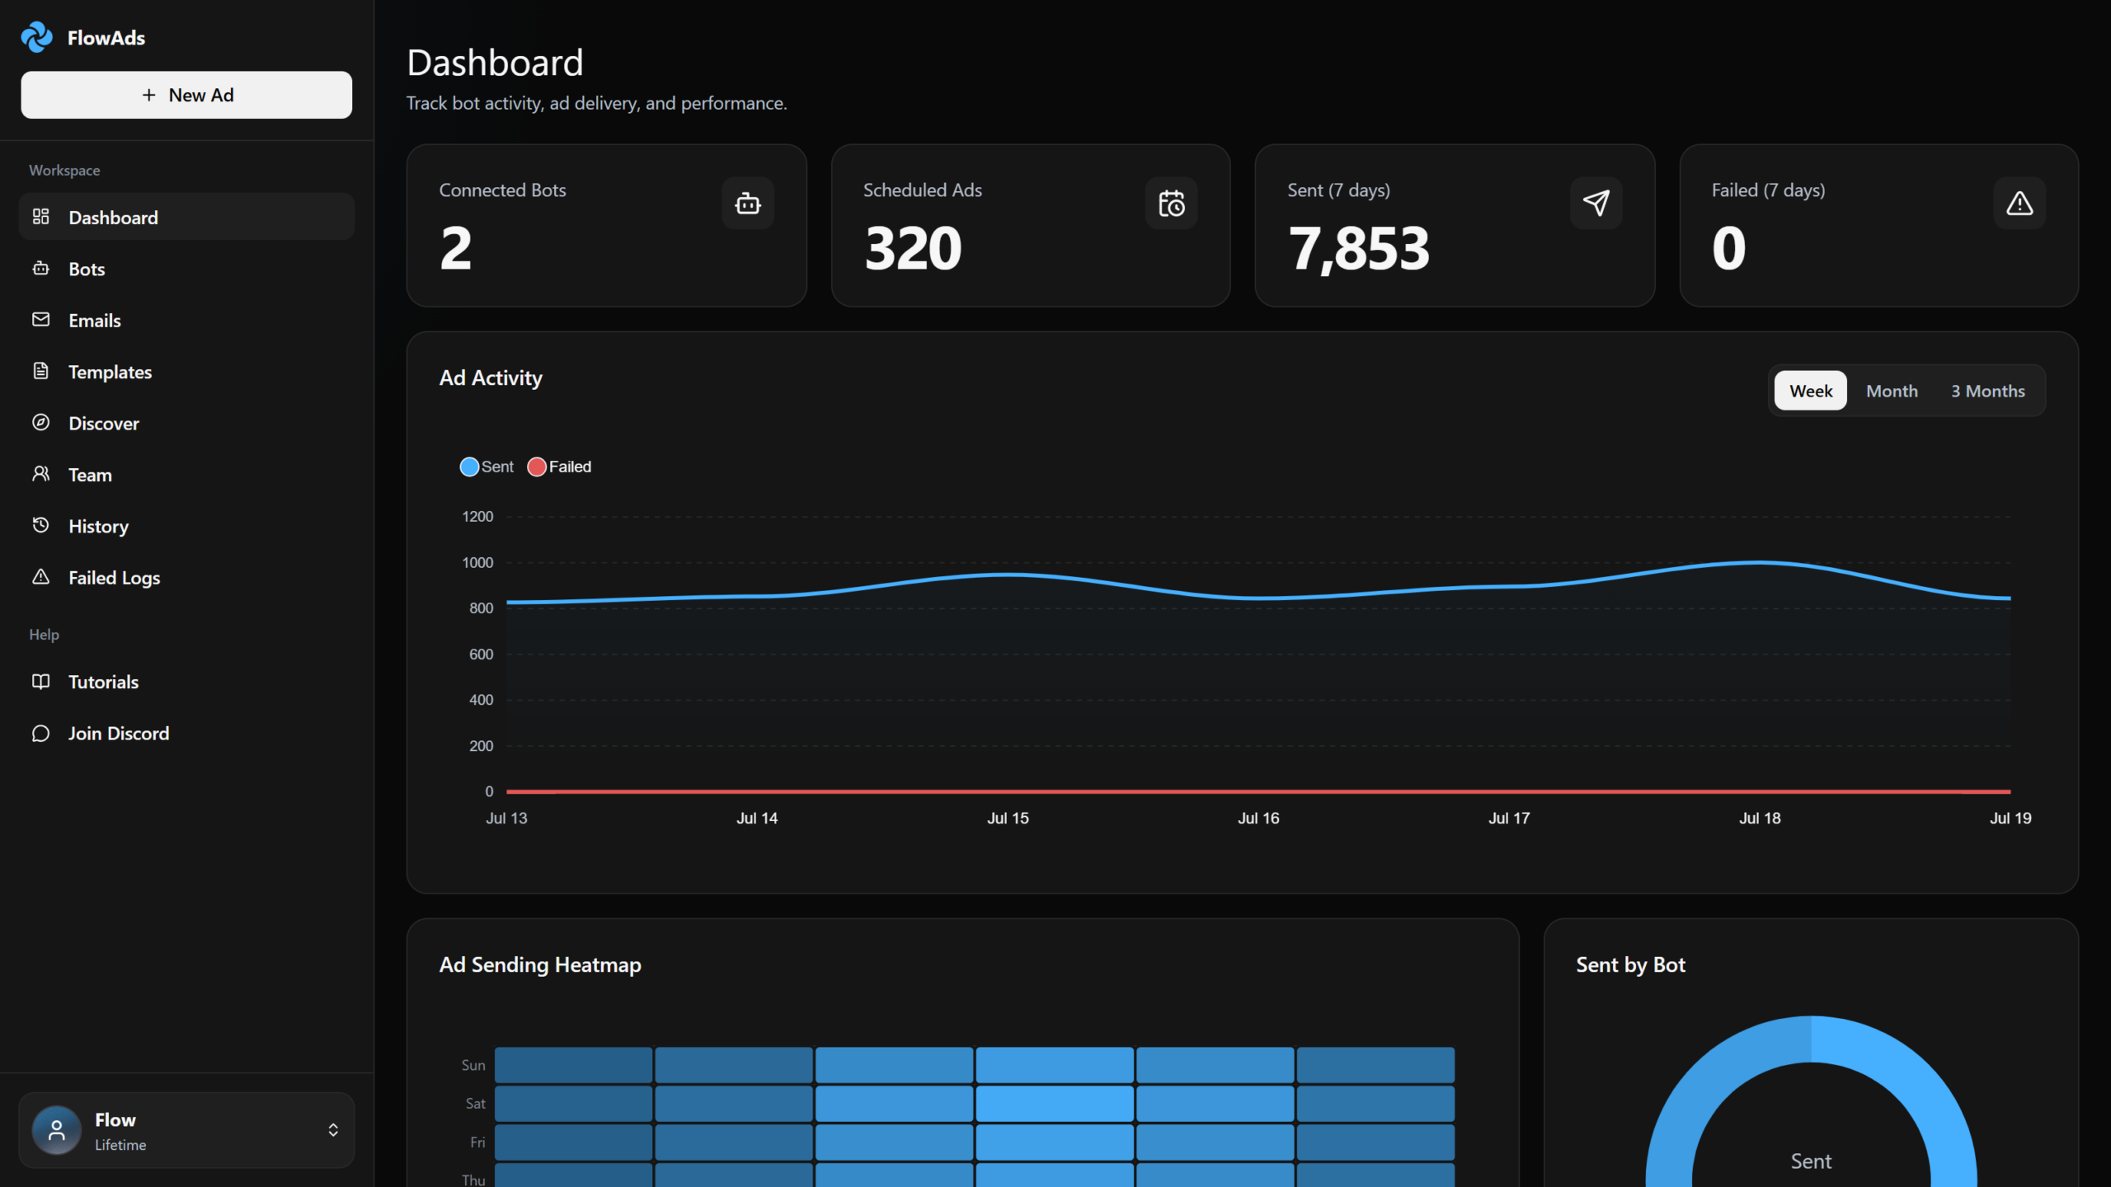The image size is (2111, 1187).
Task: Click the 1000 y-axis label
Action: pos(477,562)
